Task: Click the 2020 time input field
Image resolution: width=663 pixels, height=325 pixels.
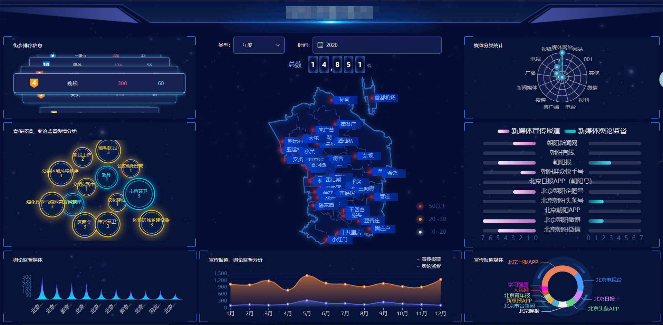Action: click(x=377, y=45)
